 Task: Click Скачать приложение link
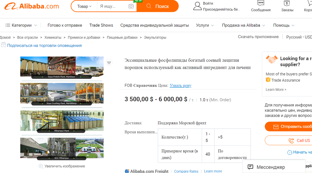point(258,37)
